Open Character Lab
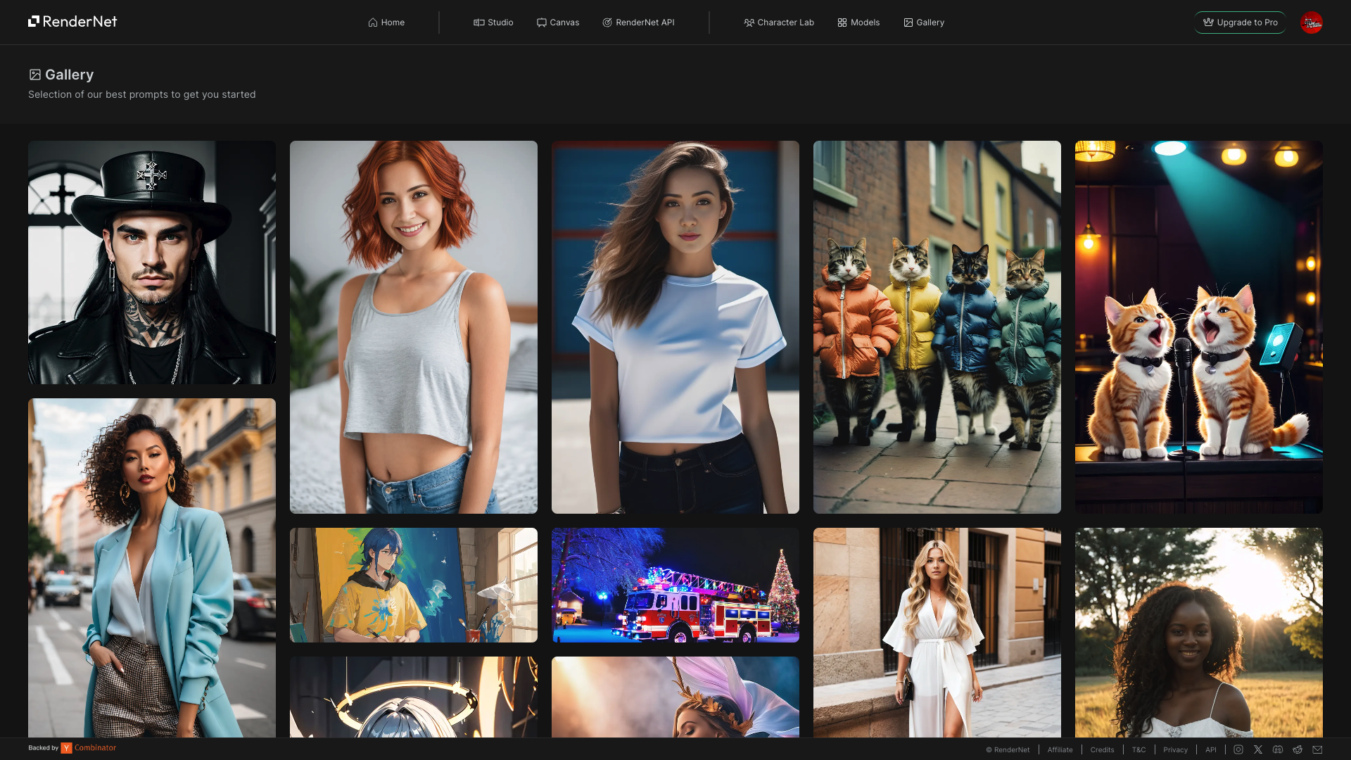Screen dimensions: 1351x760 [x=779, y=23]
